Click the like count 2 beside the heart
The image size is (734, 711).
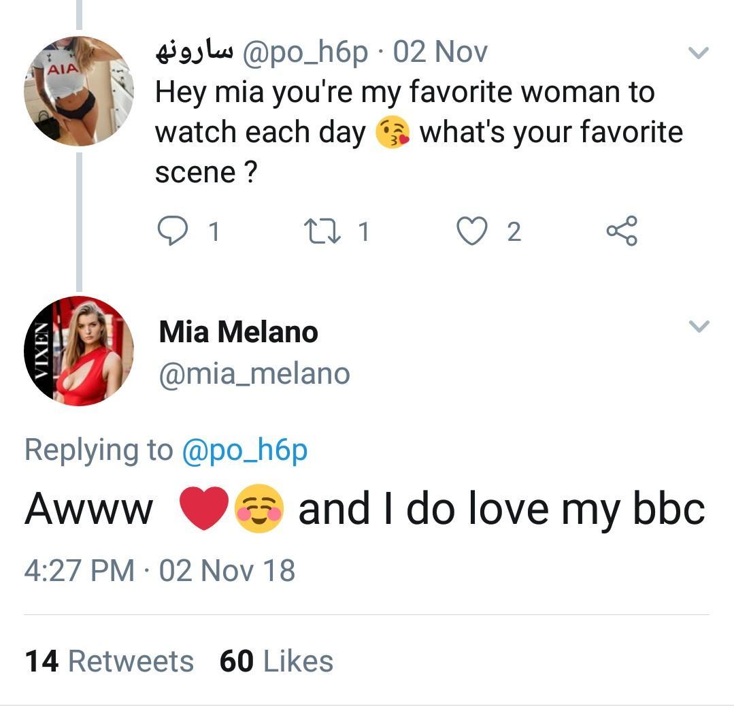click(514, 232)
